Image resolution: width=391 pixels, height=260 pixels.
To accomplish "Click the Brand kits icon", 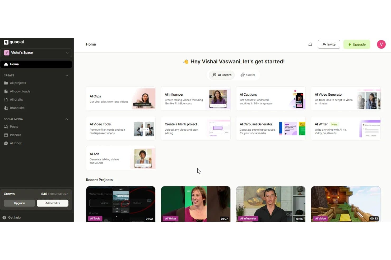I will coord(6,108).
